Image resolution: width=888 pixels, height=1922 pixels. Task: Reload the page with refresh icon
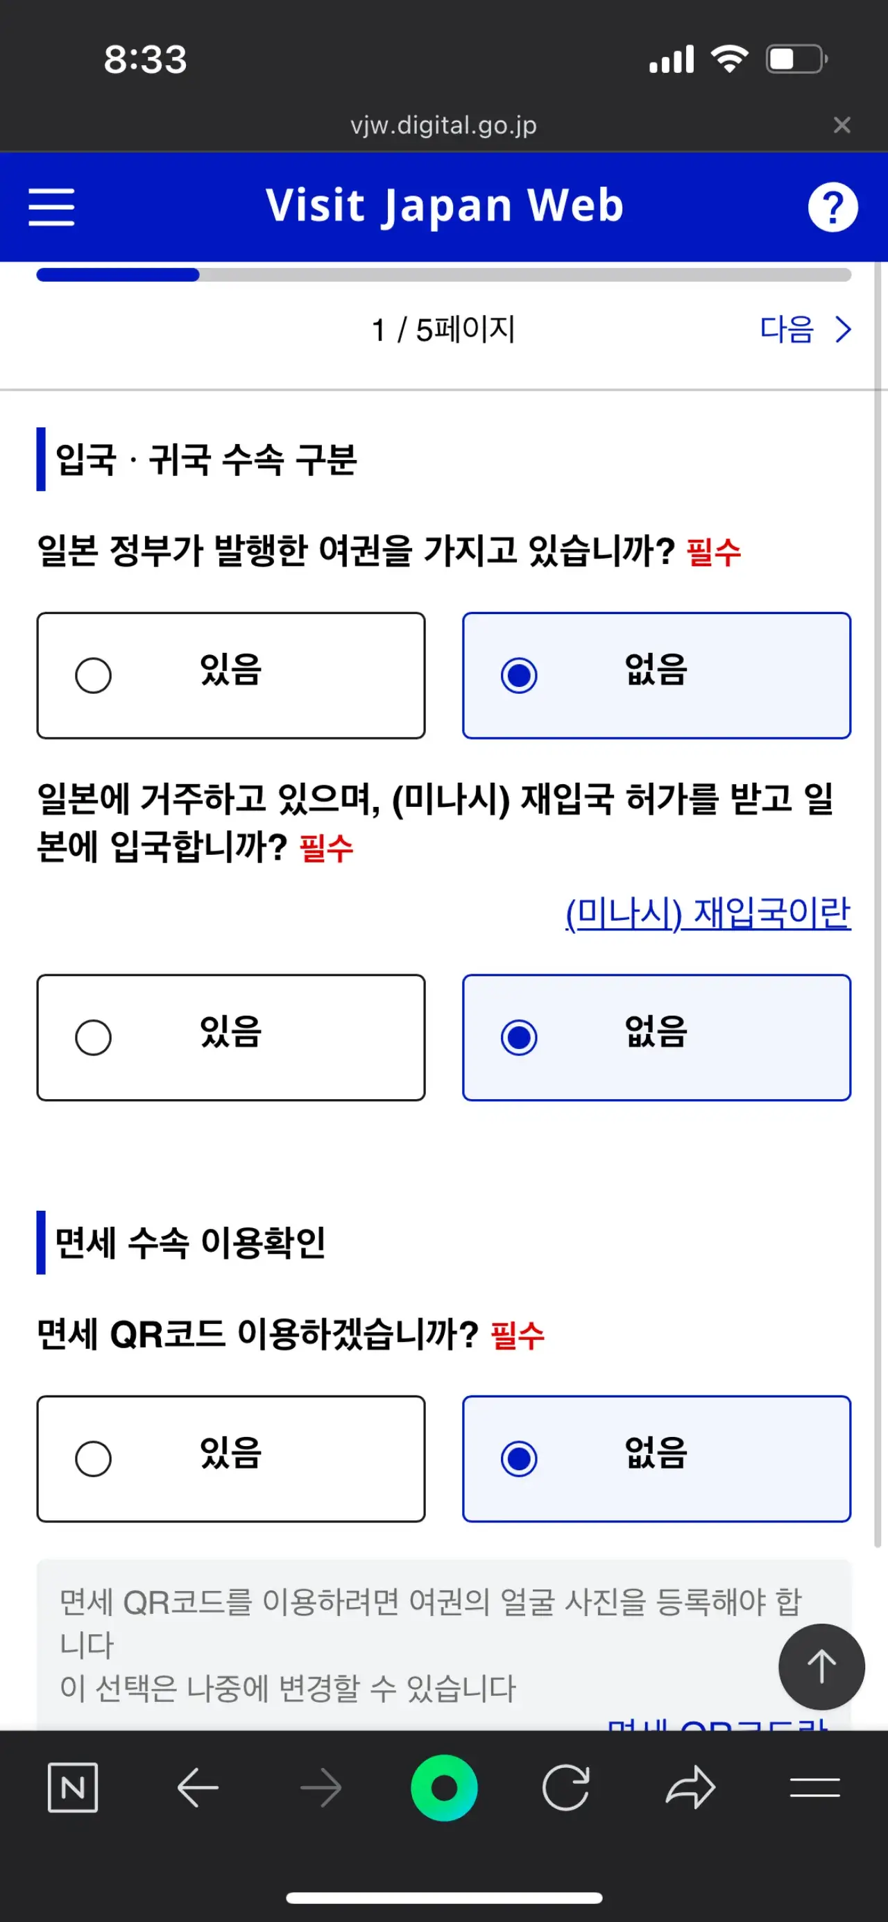tap(565, 1787)
